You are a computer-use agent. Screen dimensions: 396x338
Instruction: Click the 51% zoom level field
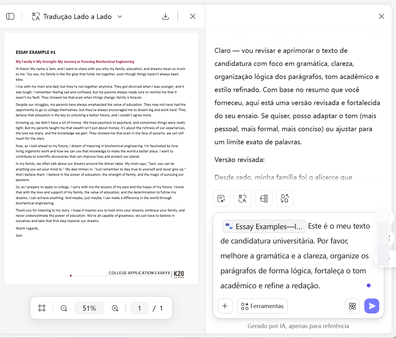pyautogui.click(x=89, y=308)
